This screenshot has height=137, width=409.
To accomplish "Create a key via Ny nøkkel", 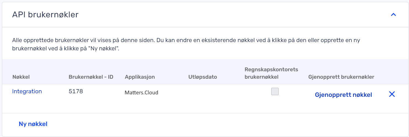I will (33, 124).
